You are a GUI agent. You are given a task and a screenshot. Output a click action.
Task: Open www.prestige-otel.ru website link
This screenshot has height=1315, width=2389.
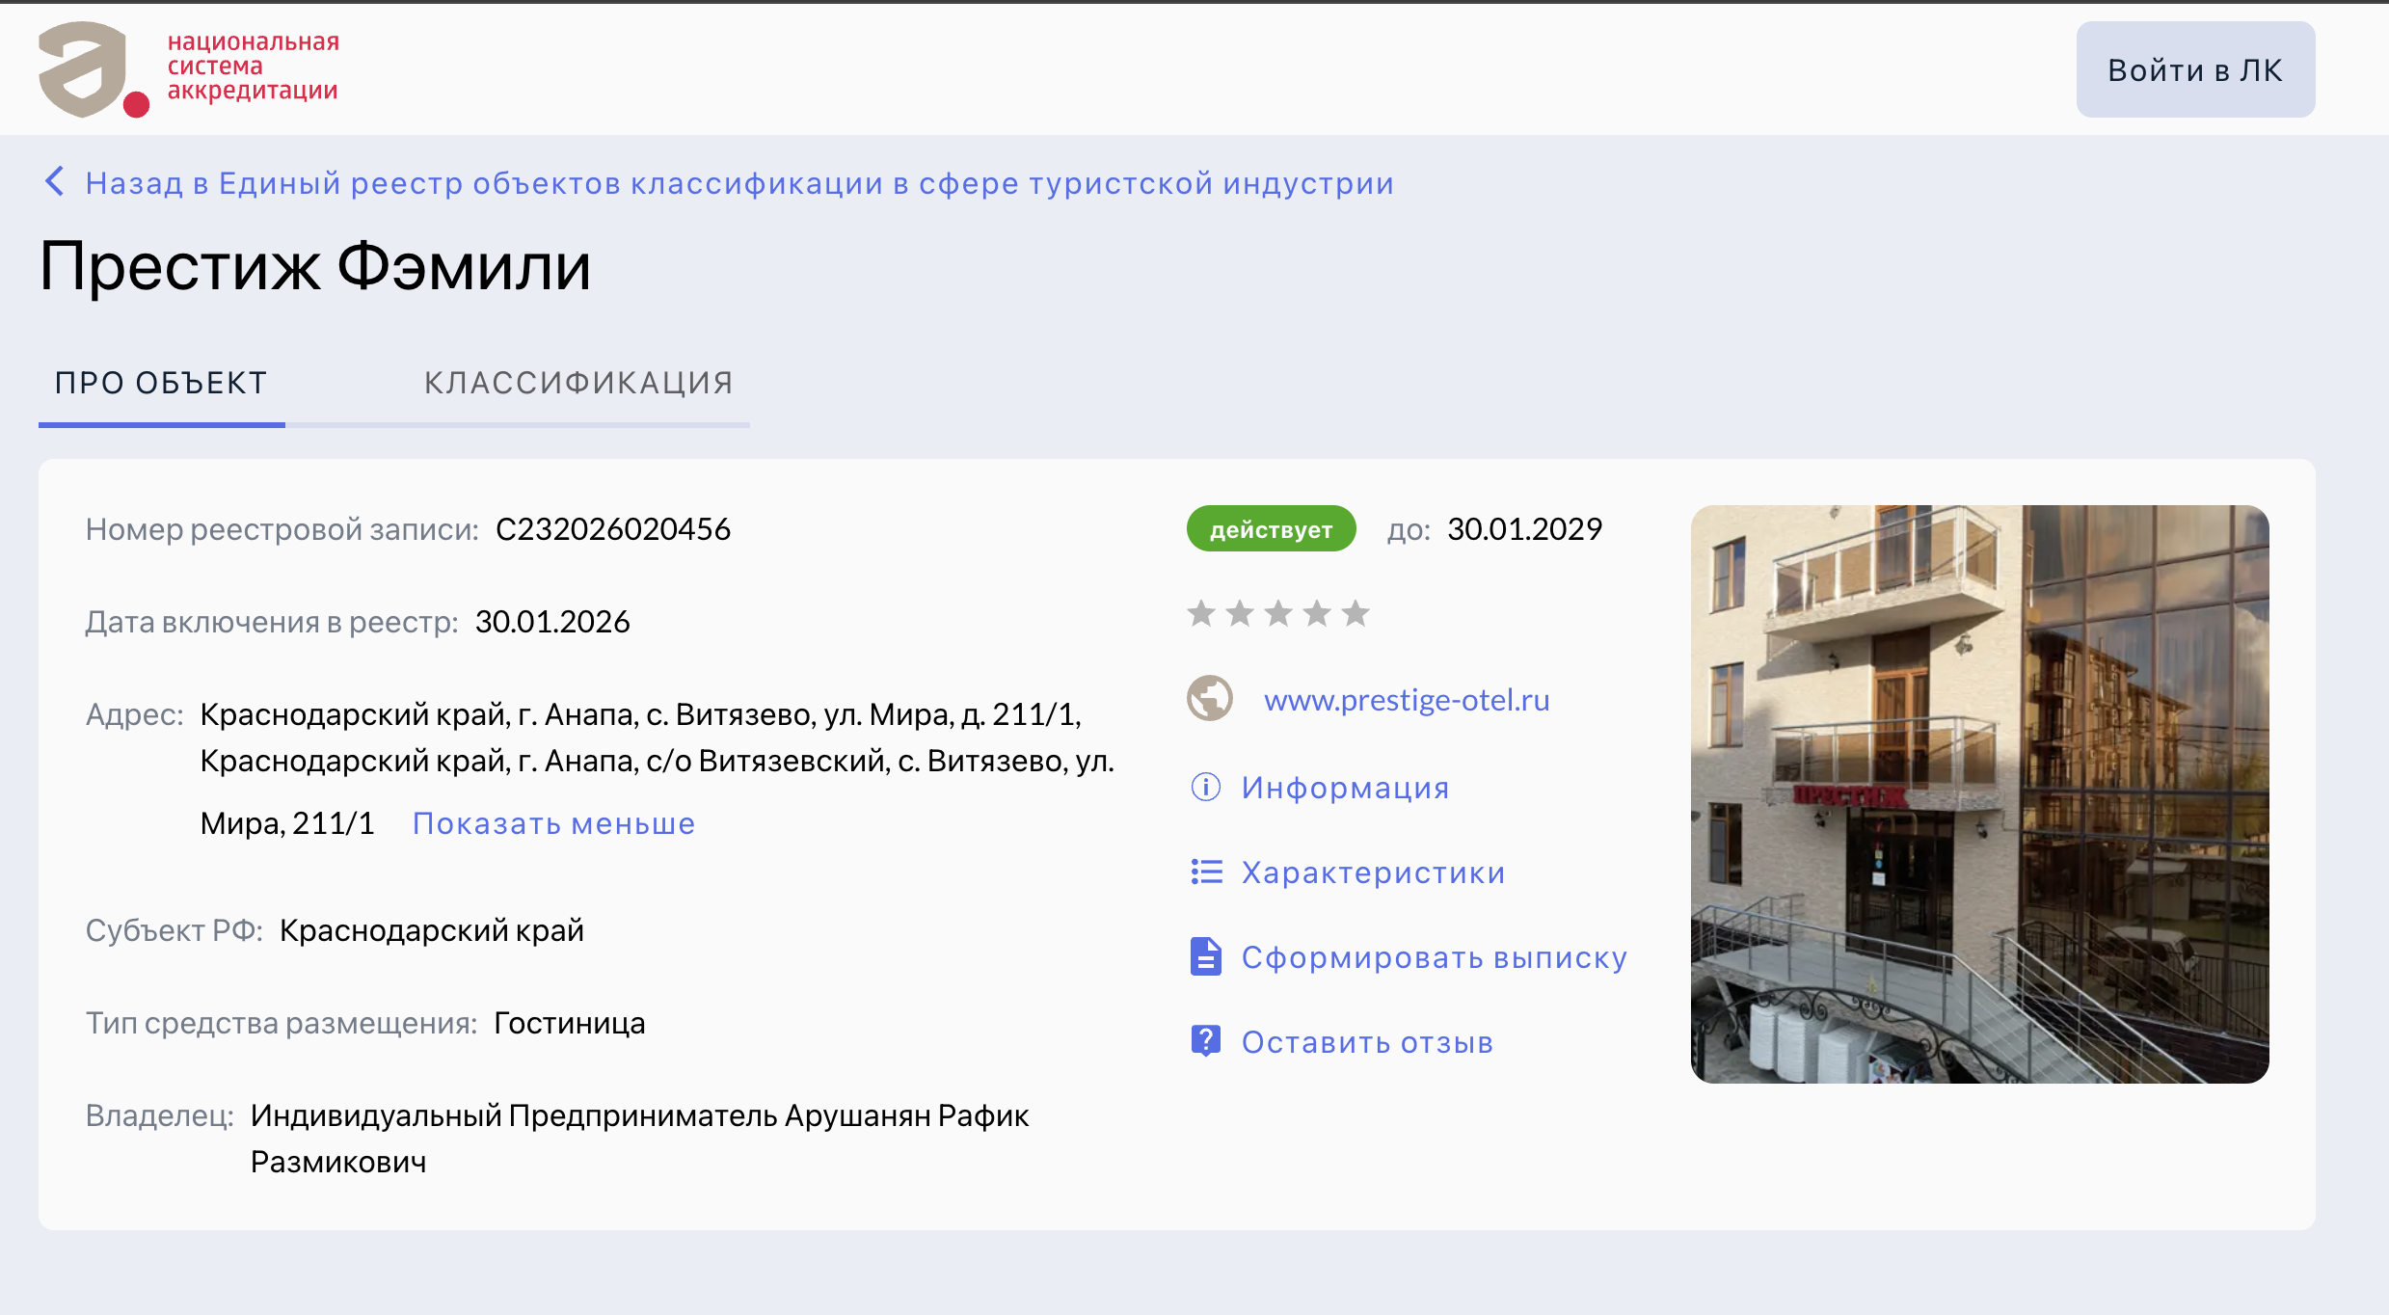point(1407,700)
